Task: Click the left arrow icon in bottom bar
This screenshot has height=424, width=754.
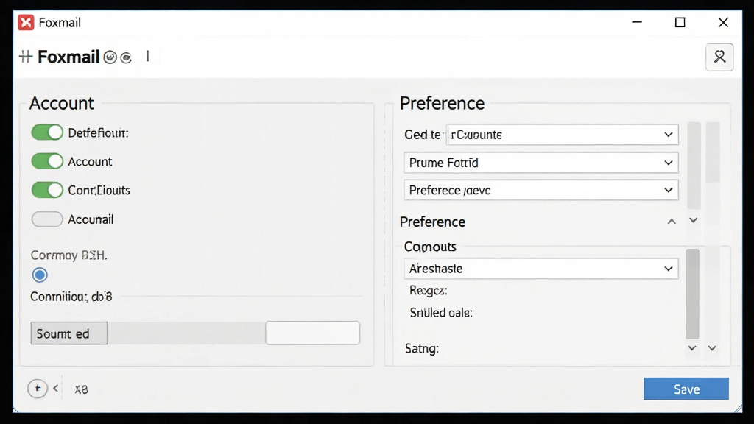Action: [x=56, y=389]
